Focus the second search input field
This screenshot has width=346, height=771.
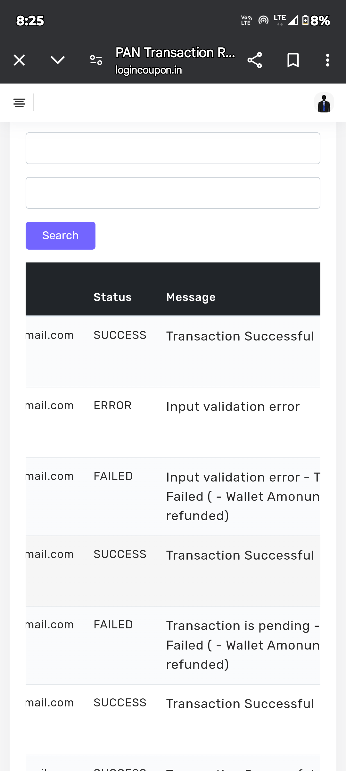click(173, 193)
